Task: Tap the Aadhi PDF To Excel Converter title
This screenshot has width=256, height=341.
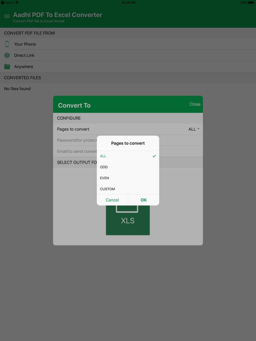Action: click(x=58, y=15)
